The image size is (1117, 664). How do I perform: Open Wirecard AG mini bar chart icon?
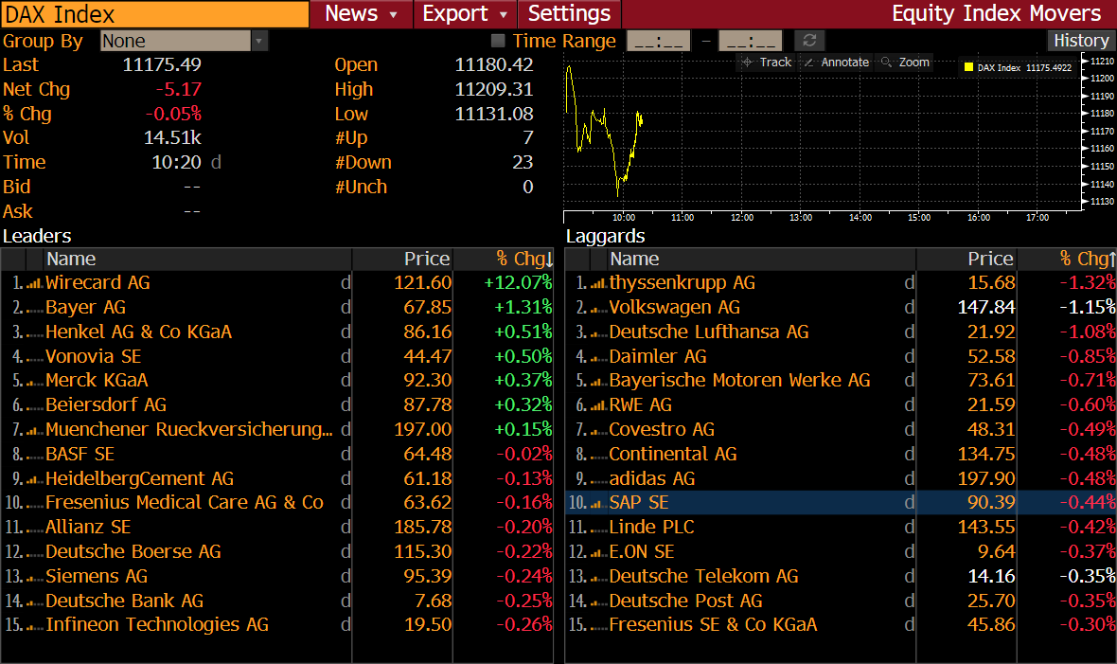click(x=34, y=283)
